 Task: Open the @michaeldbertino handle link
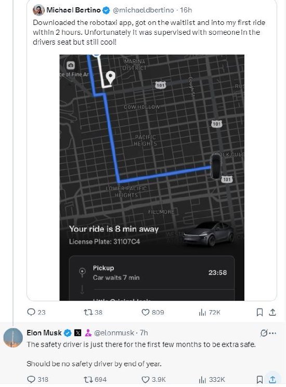pyautogui.click(x=143, y=10)
